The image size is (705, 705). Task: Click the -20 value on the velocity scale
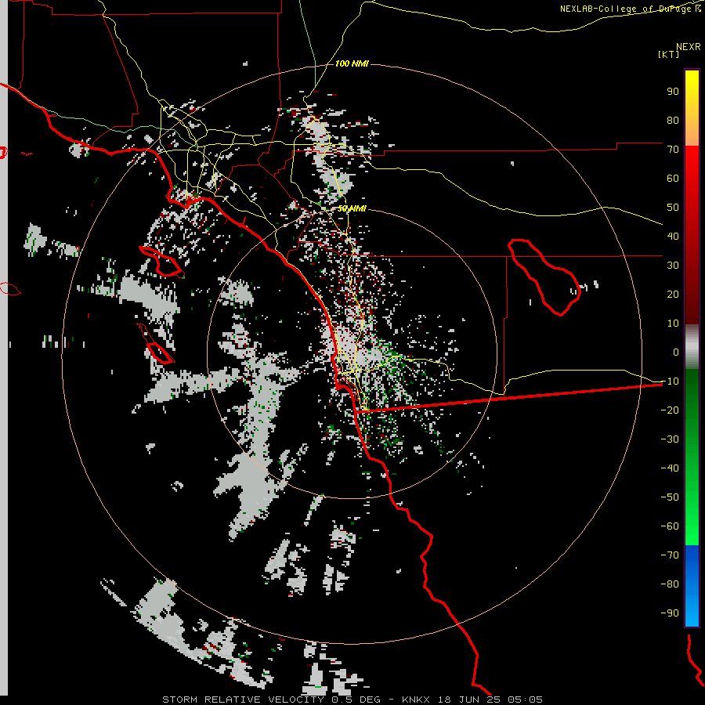coord(670,410)
